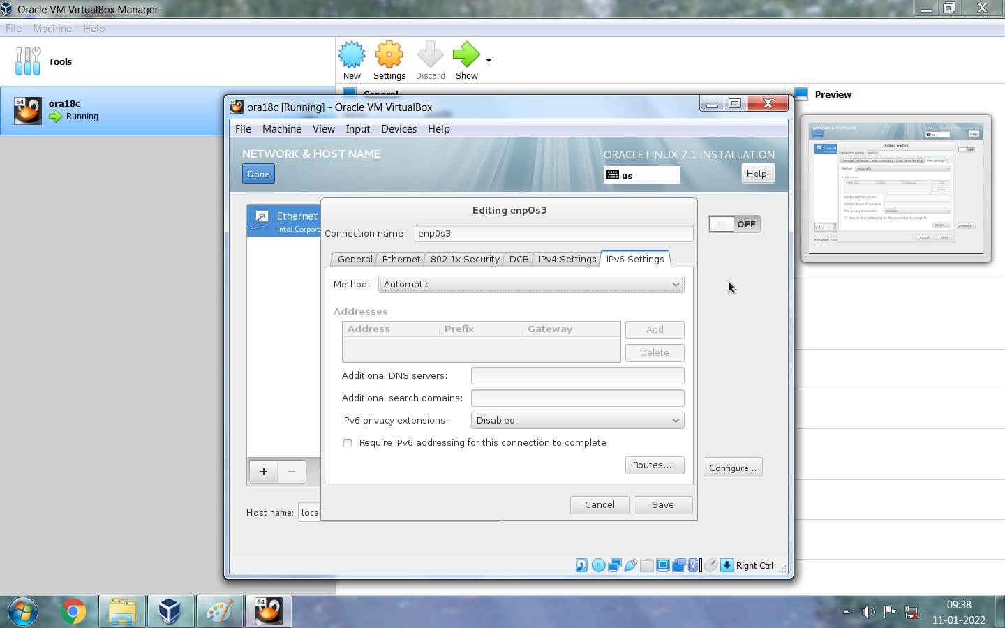1005x628 pixels.
Task: Click the USB devices status icon
Action: click(x=631, y=565)
